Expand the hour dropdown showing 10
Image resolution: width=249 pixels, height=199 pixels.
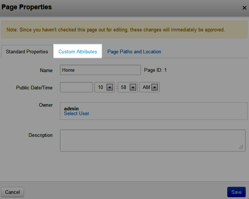point(105,87)
